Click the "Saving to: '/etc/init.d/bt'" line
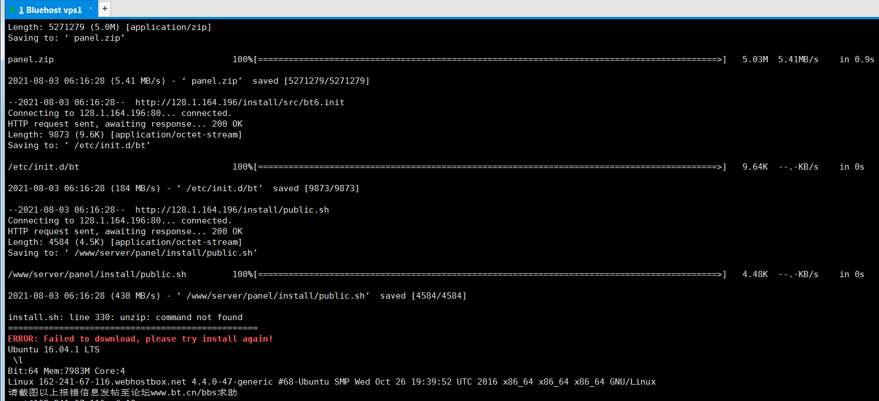 79,145
